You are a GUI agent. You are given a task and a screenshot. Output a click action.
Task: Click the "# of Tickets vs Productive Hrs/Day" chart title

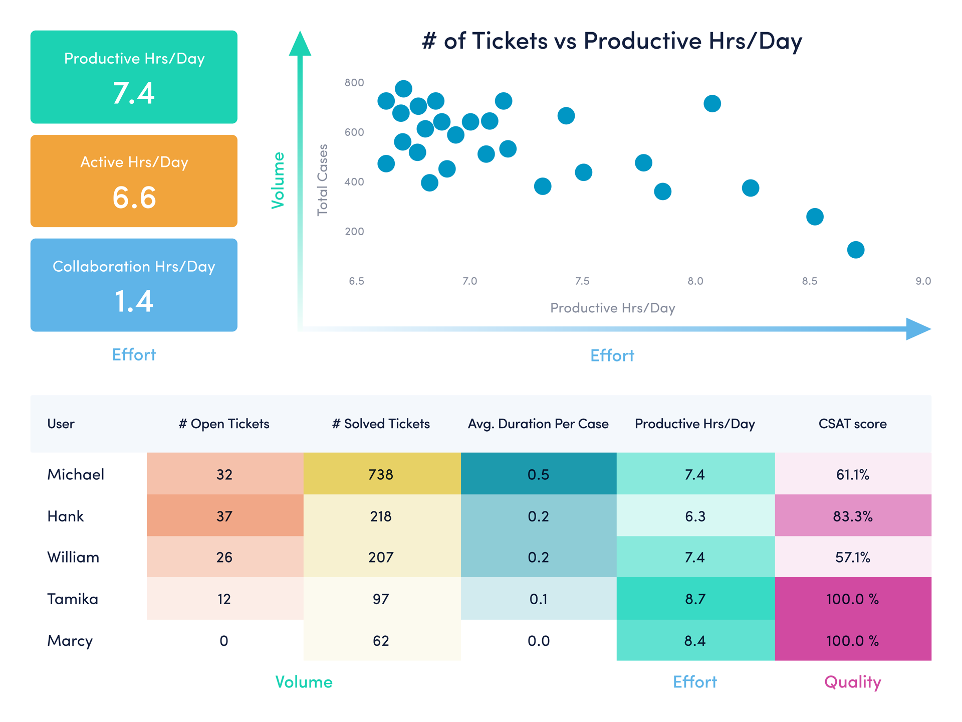(x=612, y=41)
